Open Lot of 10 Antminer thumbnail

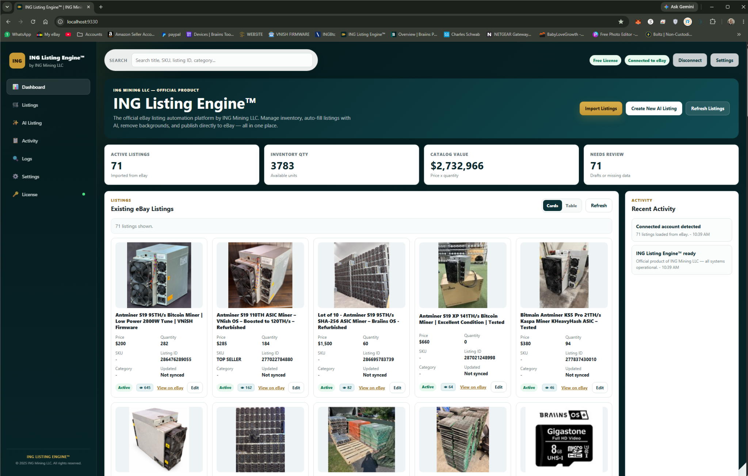tap(361, 275)
